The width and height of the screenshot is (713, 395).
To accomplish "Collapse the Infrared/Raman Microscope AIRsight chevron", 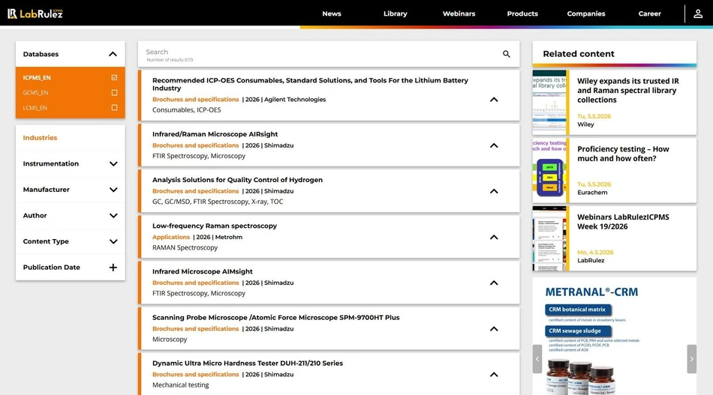I will tap(494, 145).
